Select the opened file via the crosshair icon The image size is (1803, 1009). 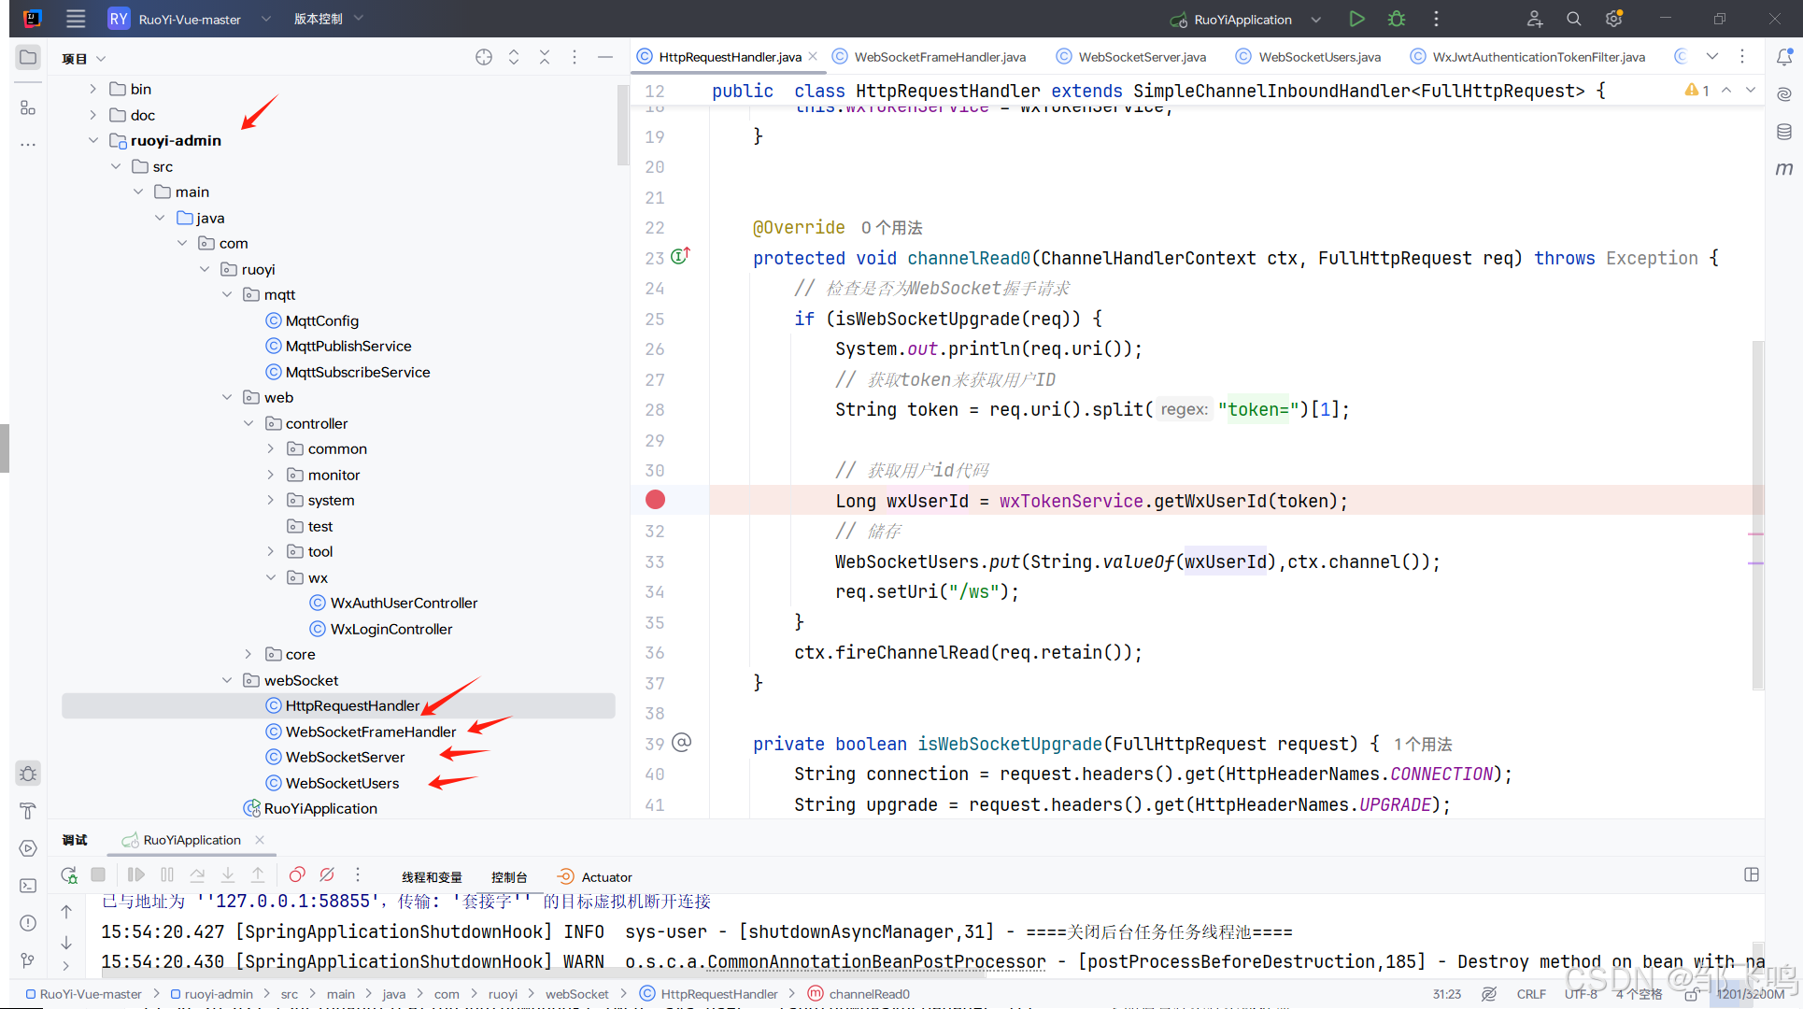pyautogui.click(x=484, y=57)
